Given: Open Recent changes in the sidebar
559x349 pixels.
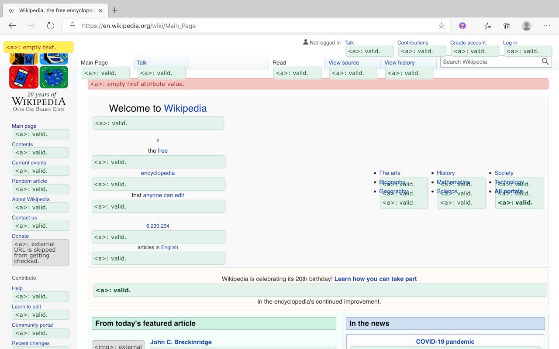Looking at the screenshot, I should [31, 343].
